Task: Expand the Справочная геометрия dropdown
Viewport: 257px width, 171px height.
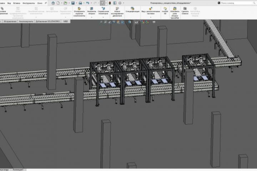Action: pos(103,17)
